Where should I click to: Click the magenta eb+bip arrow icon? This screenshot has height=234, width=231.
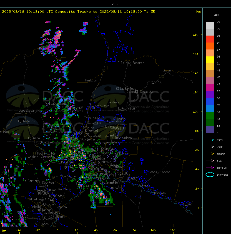point(210,168)
